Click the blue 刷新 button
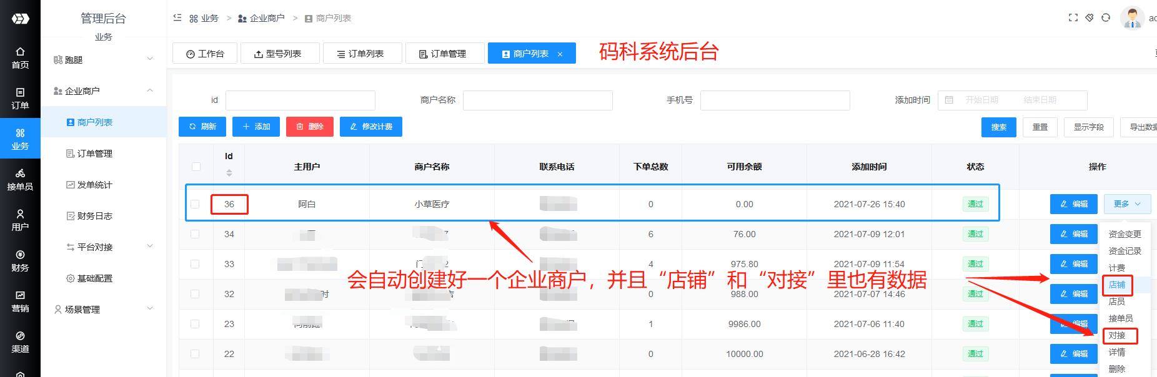 click(202, 127)
